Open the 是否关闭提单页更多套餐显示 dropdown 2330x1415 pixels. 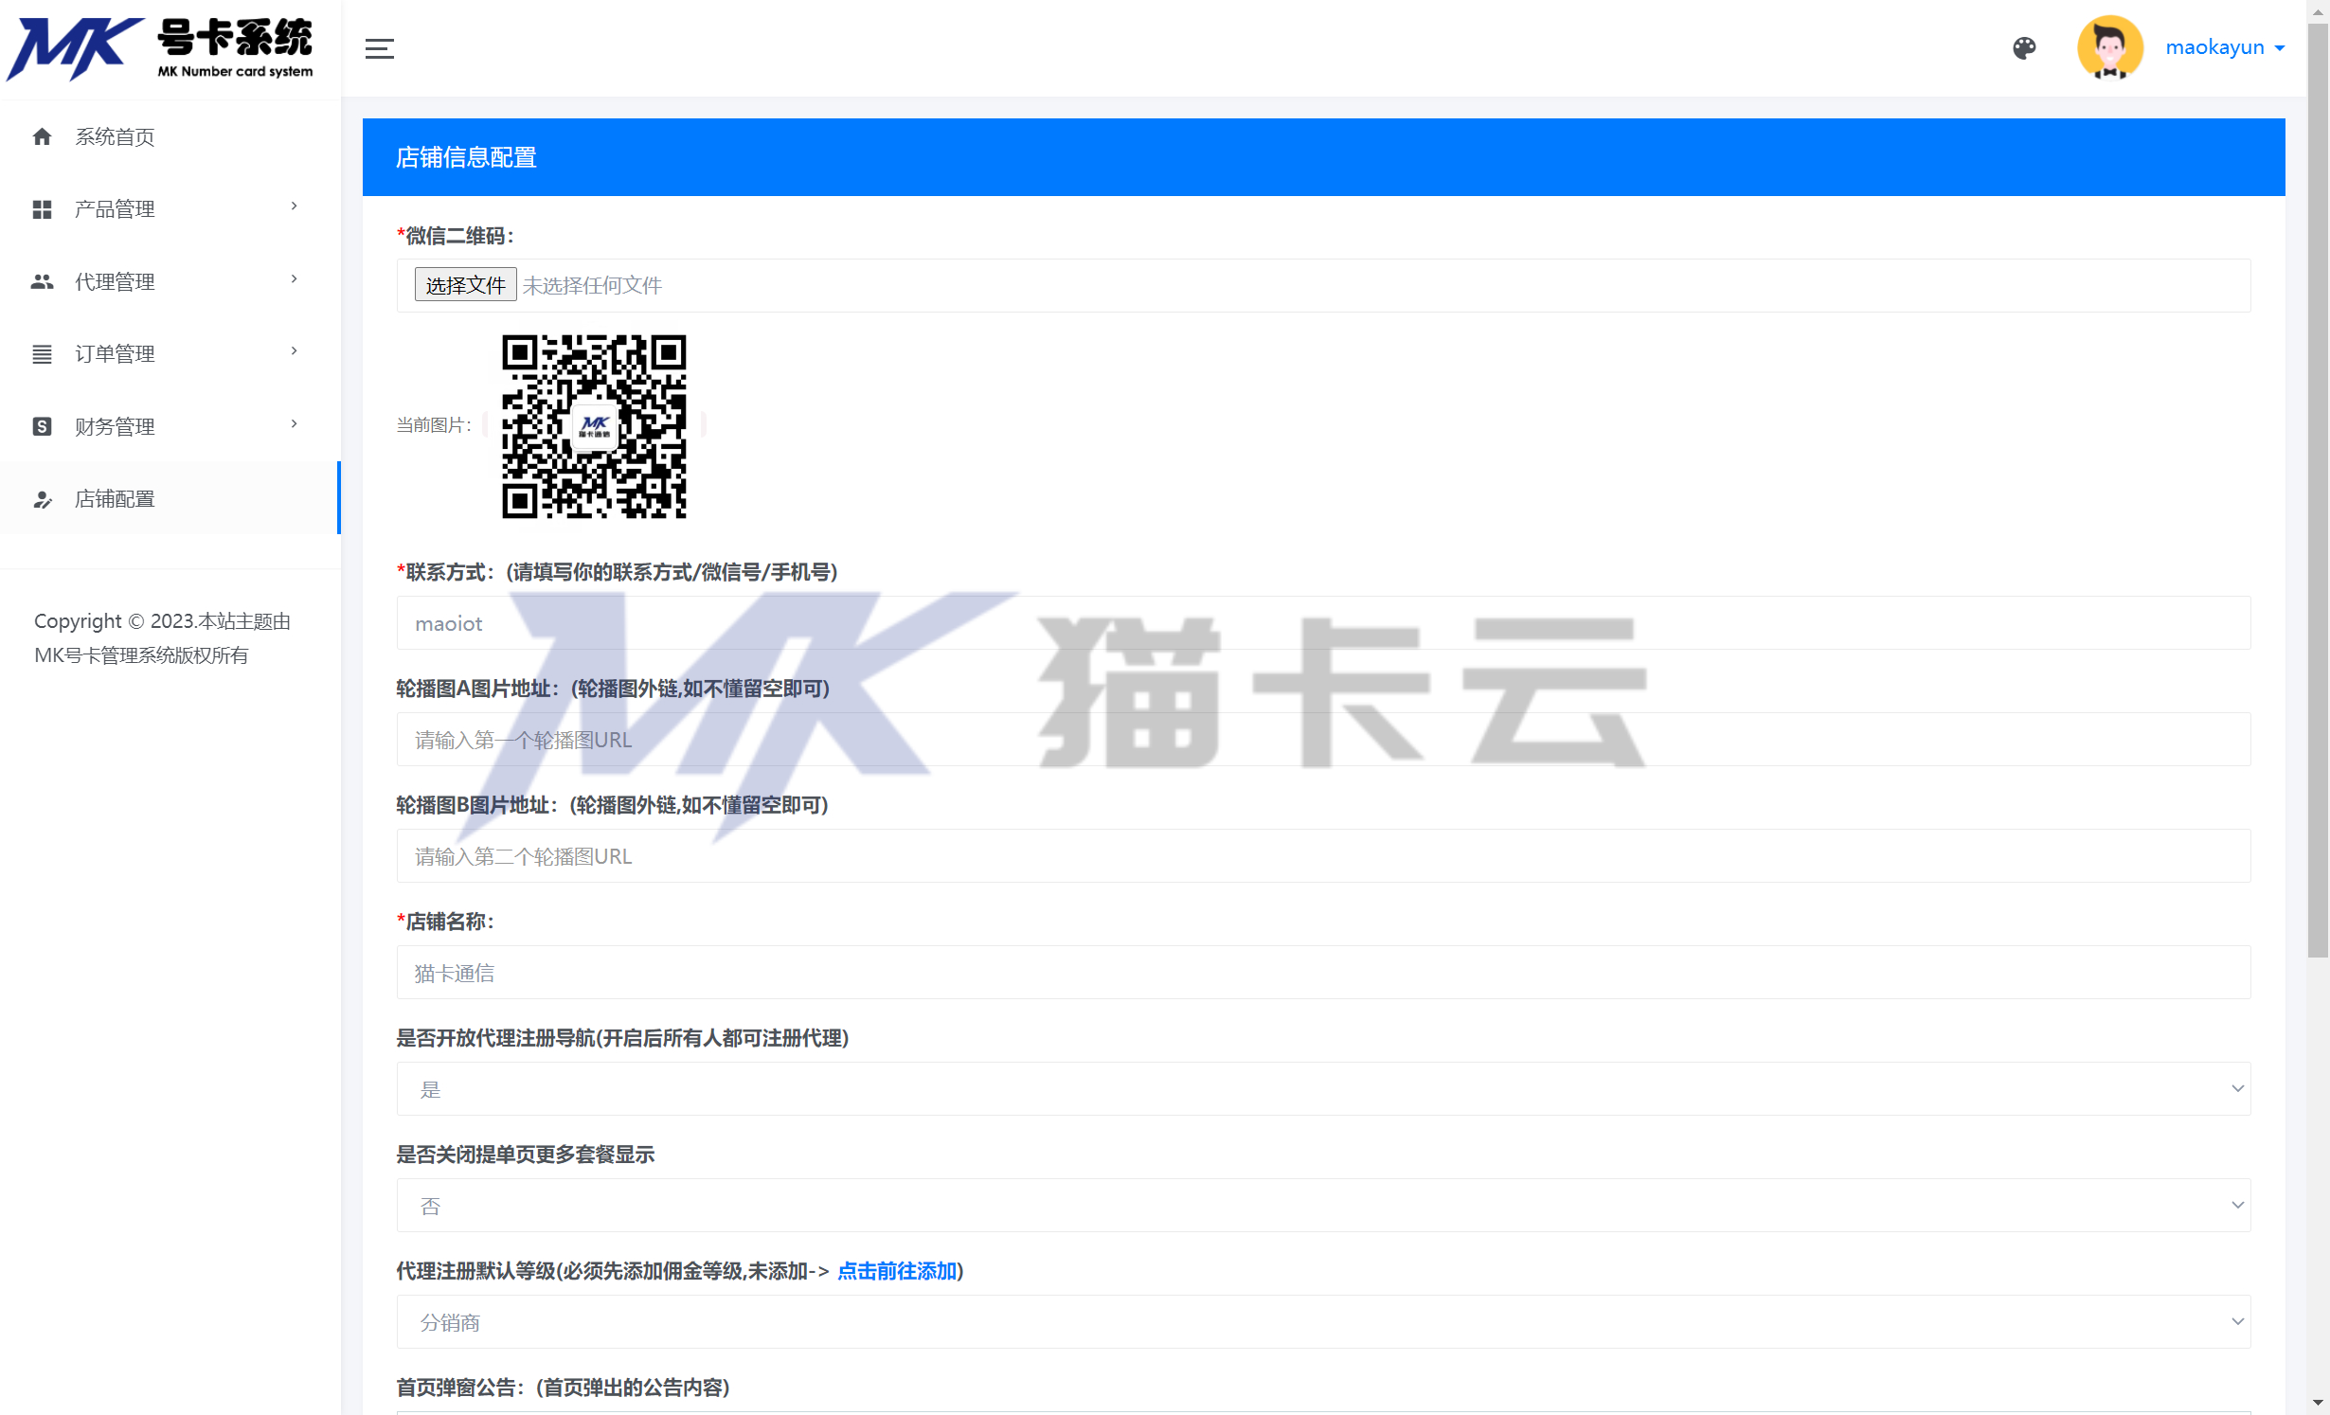1323,1206
